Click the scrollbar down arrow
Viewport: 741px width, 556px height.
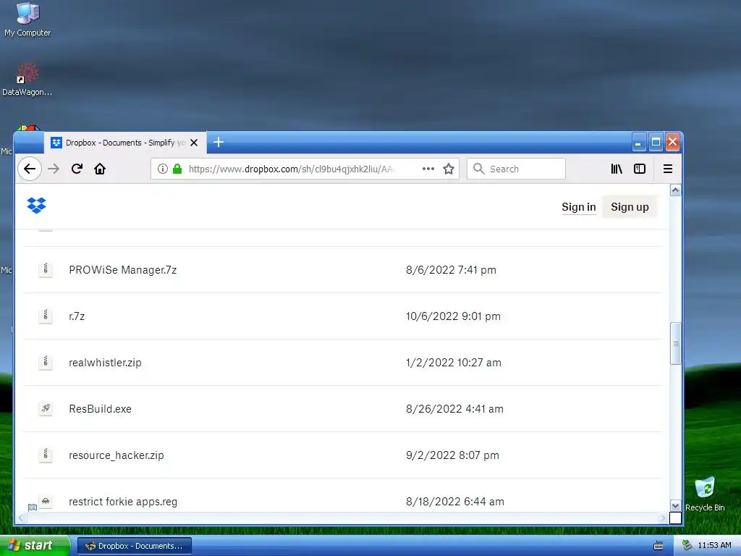676,506
